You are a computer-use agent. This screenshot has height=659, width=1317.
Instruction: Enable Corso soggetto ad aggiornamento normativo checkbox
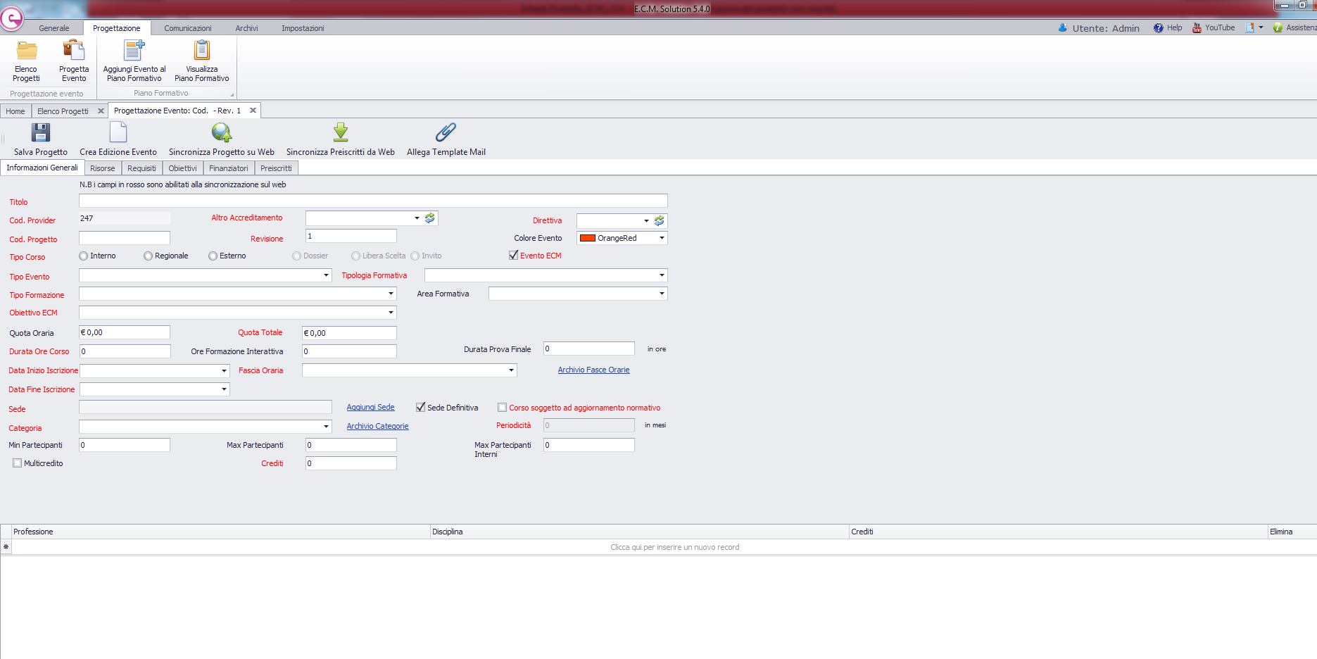click(502, 408)
